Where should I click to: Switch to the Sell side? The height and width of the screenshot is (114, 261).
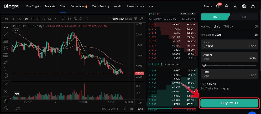pyautogui.click(x=244, y=17)
